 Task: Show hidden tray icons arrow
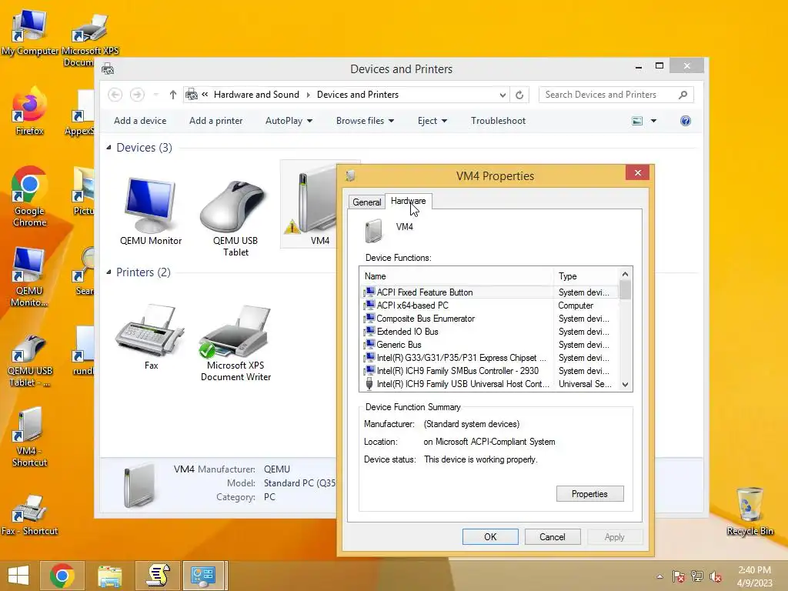click(659, 576)
